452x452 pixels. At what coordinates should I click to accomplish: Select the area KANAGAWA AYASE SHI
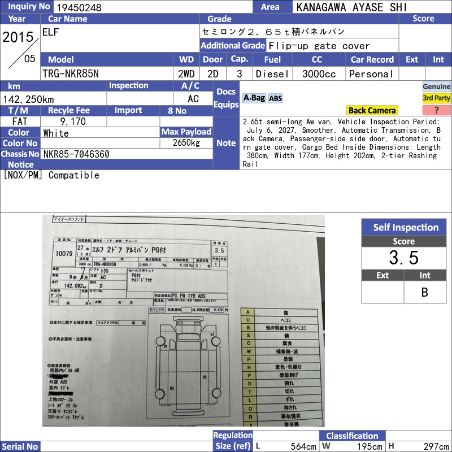click(351, 7)
